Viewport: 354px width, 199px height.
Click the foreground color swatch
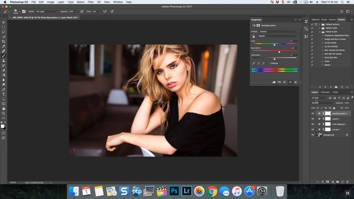coord(2,126)
